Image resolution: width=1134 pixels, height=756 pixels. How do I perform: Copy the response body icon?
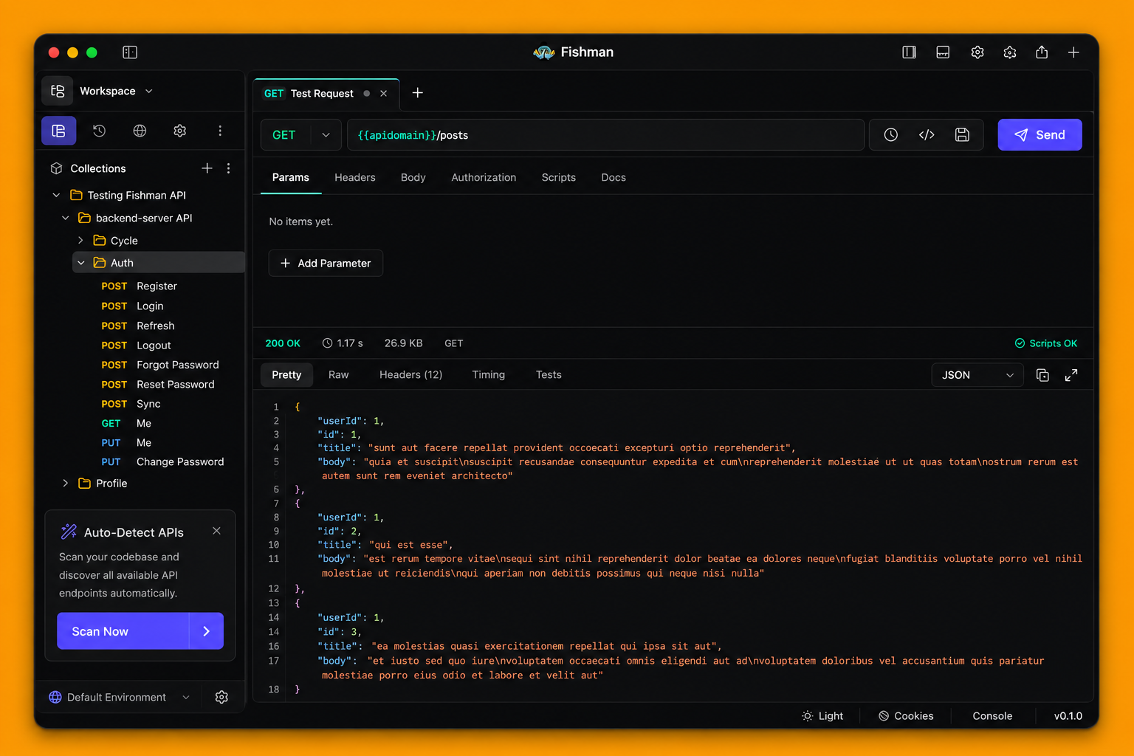[x=1042, y=375]
